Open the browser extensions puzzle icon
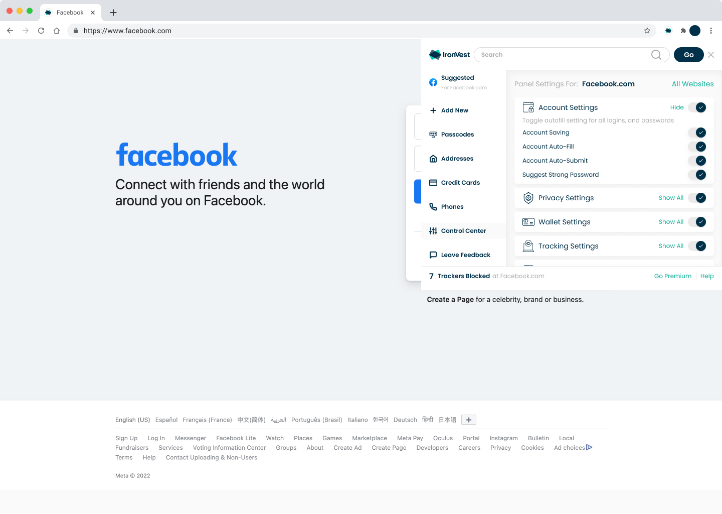The width and height of the screenshot is (722, 514). coord(683,31)
